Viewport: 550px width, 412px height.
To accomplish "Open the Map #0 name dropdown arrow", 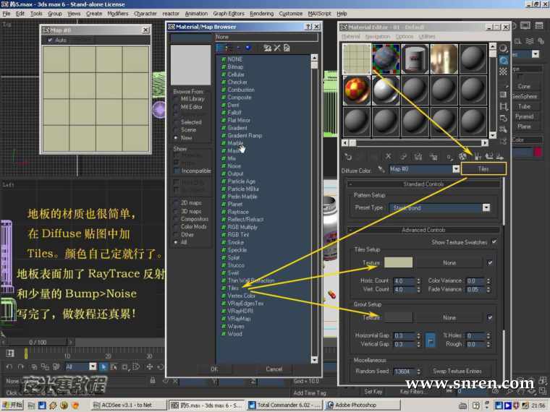I will coord(456,169).
